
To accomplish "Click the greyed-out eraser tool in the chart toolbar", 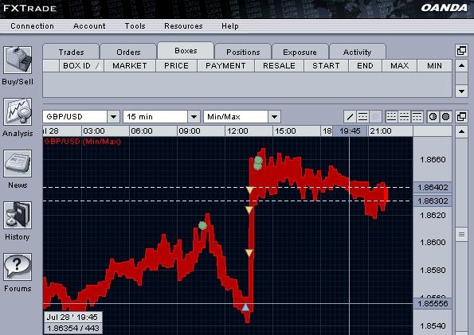I will (x=375, y=117).
